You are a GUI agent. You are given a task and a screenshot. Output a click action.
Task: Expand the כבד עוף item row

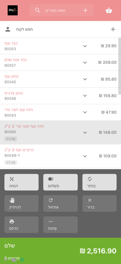point(59,46)
